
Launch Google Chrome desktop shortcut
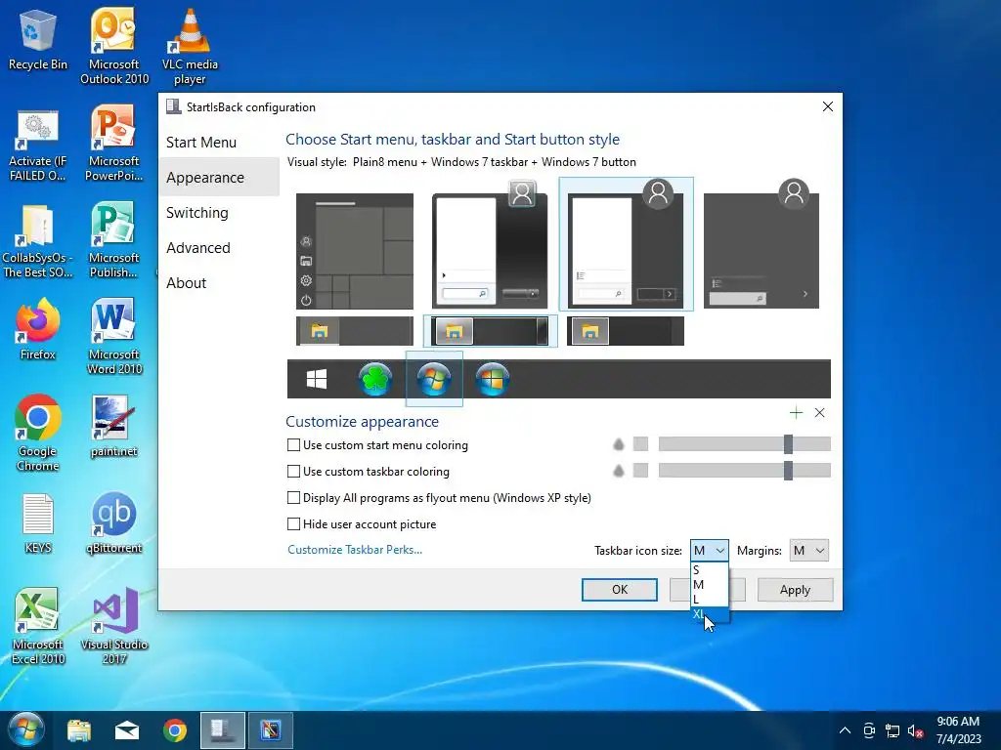(38, 433)
